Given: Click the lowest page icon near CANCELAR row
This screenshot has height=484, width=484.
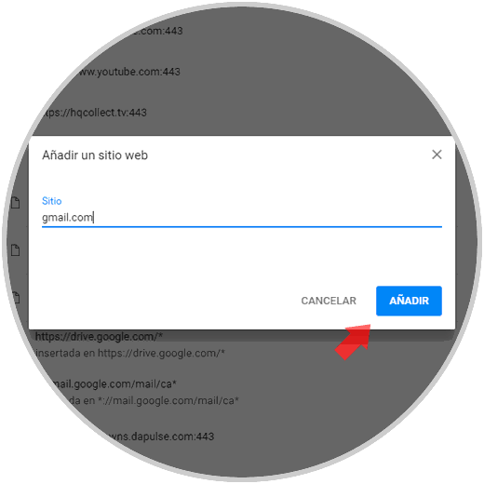Looking at the screenshot, I should coord(16,297).
